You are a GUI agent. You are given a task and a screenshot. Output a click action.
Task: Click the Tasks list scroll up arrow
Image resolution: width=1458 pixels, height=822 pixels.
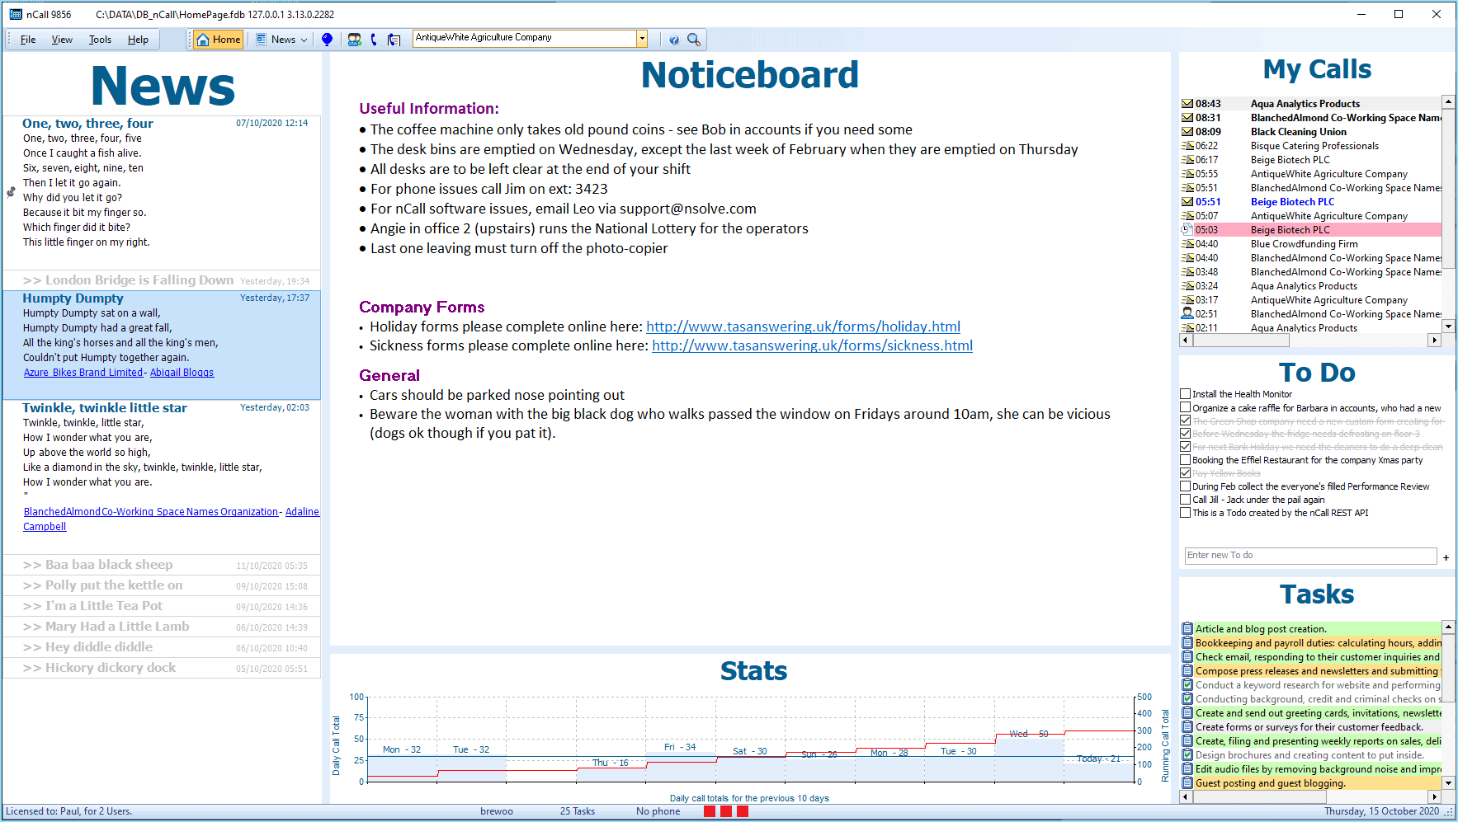1448,627
